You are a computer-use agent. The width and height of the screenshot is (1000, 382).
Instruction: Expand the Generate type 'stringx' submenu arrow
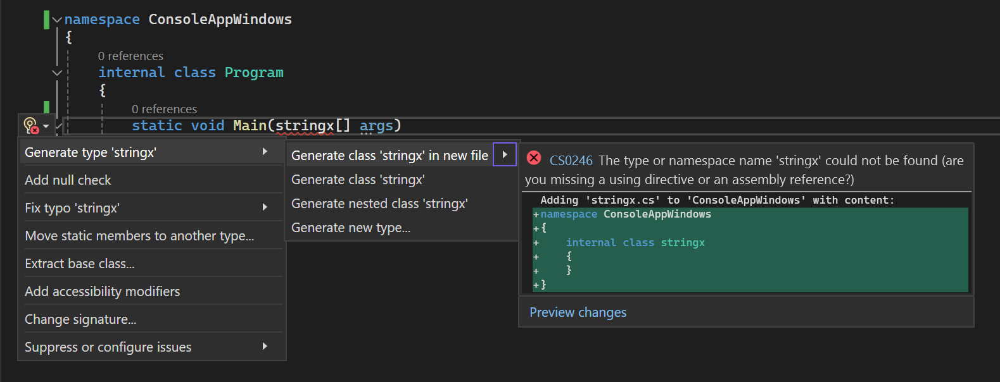pos(265,152)
